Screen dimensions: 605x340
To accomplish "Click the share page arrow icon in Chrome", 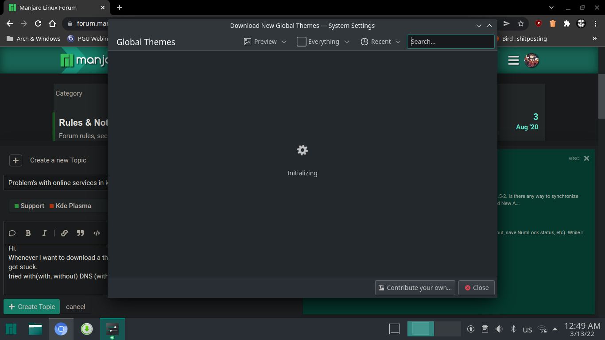I will click(x=507, y=23).
